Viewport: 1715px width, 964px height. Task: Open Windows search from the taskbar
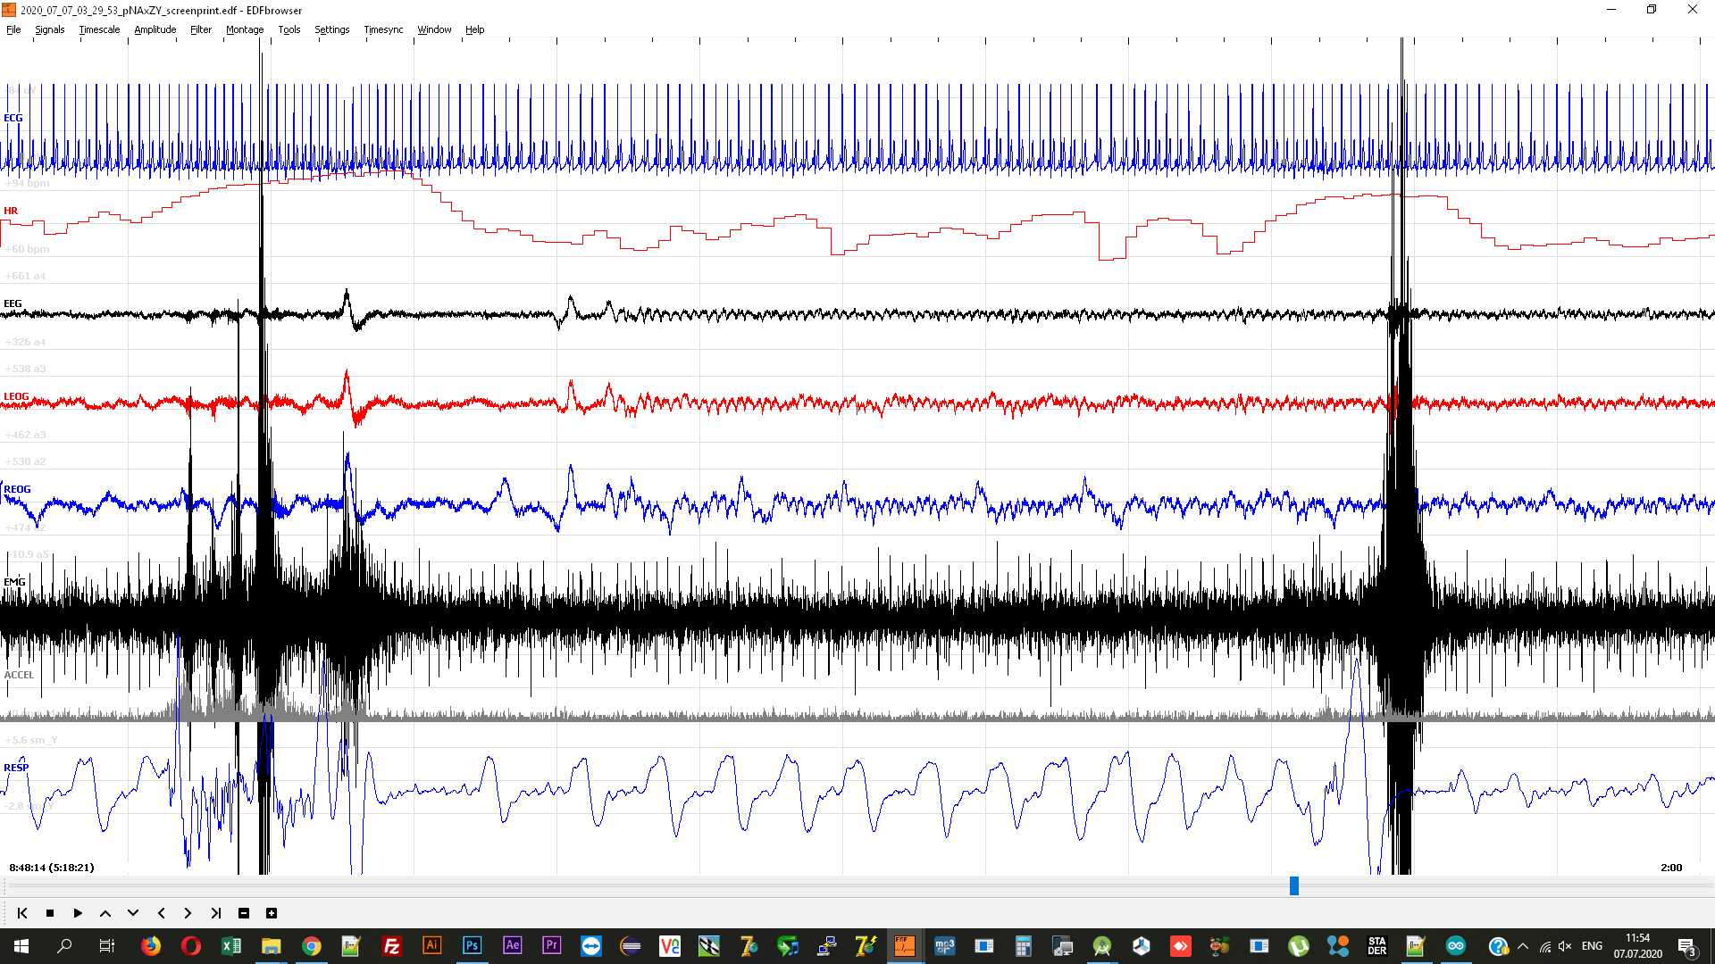pyautogui.click(x=64, y=946)
